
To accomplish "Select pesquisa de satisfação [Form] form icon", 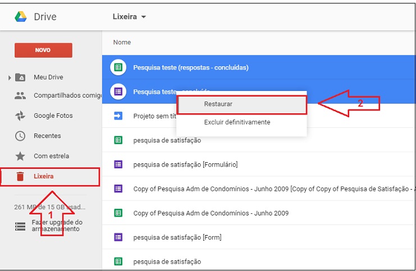I will [118, 237].
